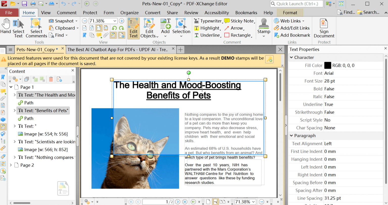388x205 pixels.
Task: Click the page number input field
Action: coord(158,202)
